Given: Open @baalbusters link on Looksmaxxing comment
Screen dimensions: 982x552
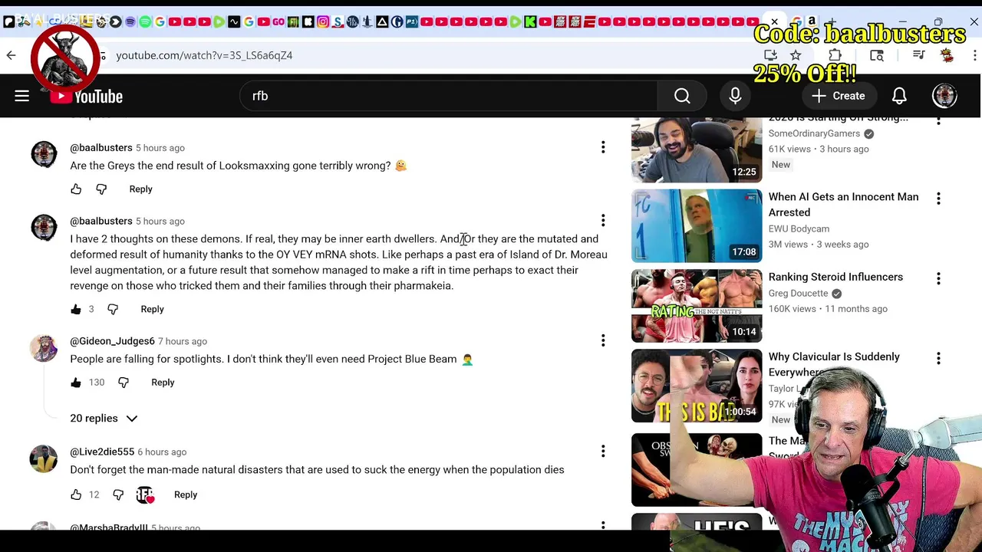Looking at the screenshot, I should click(101, 147).
